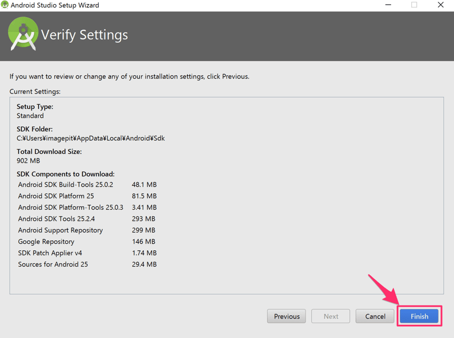The height and width of the screenshot is (338, 454).
Task: Select 'Android SDK Tools 25.2.4' row
Action: (x=87, y=219)
